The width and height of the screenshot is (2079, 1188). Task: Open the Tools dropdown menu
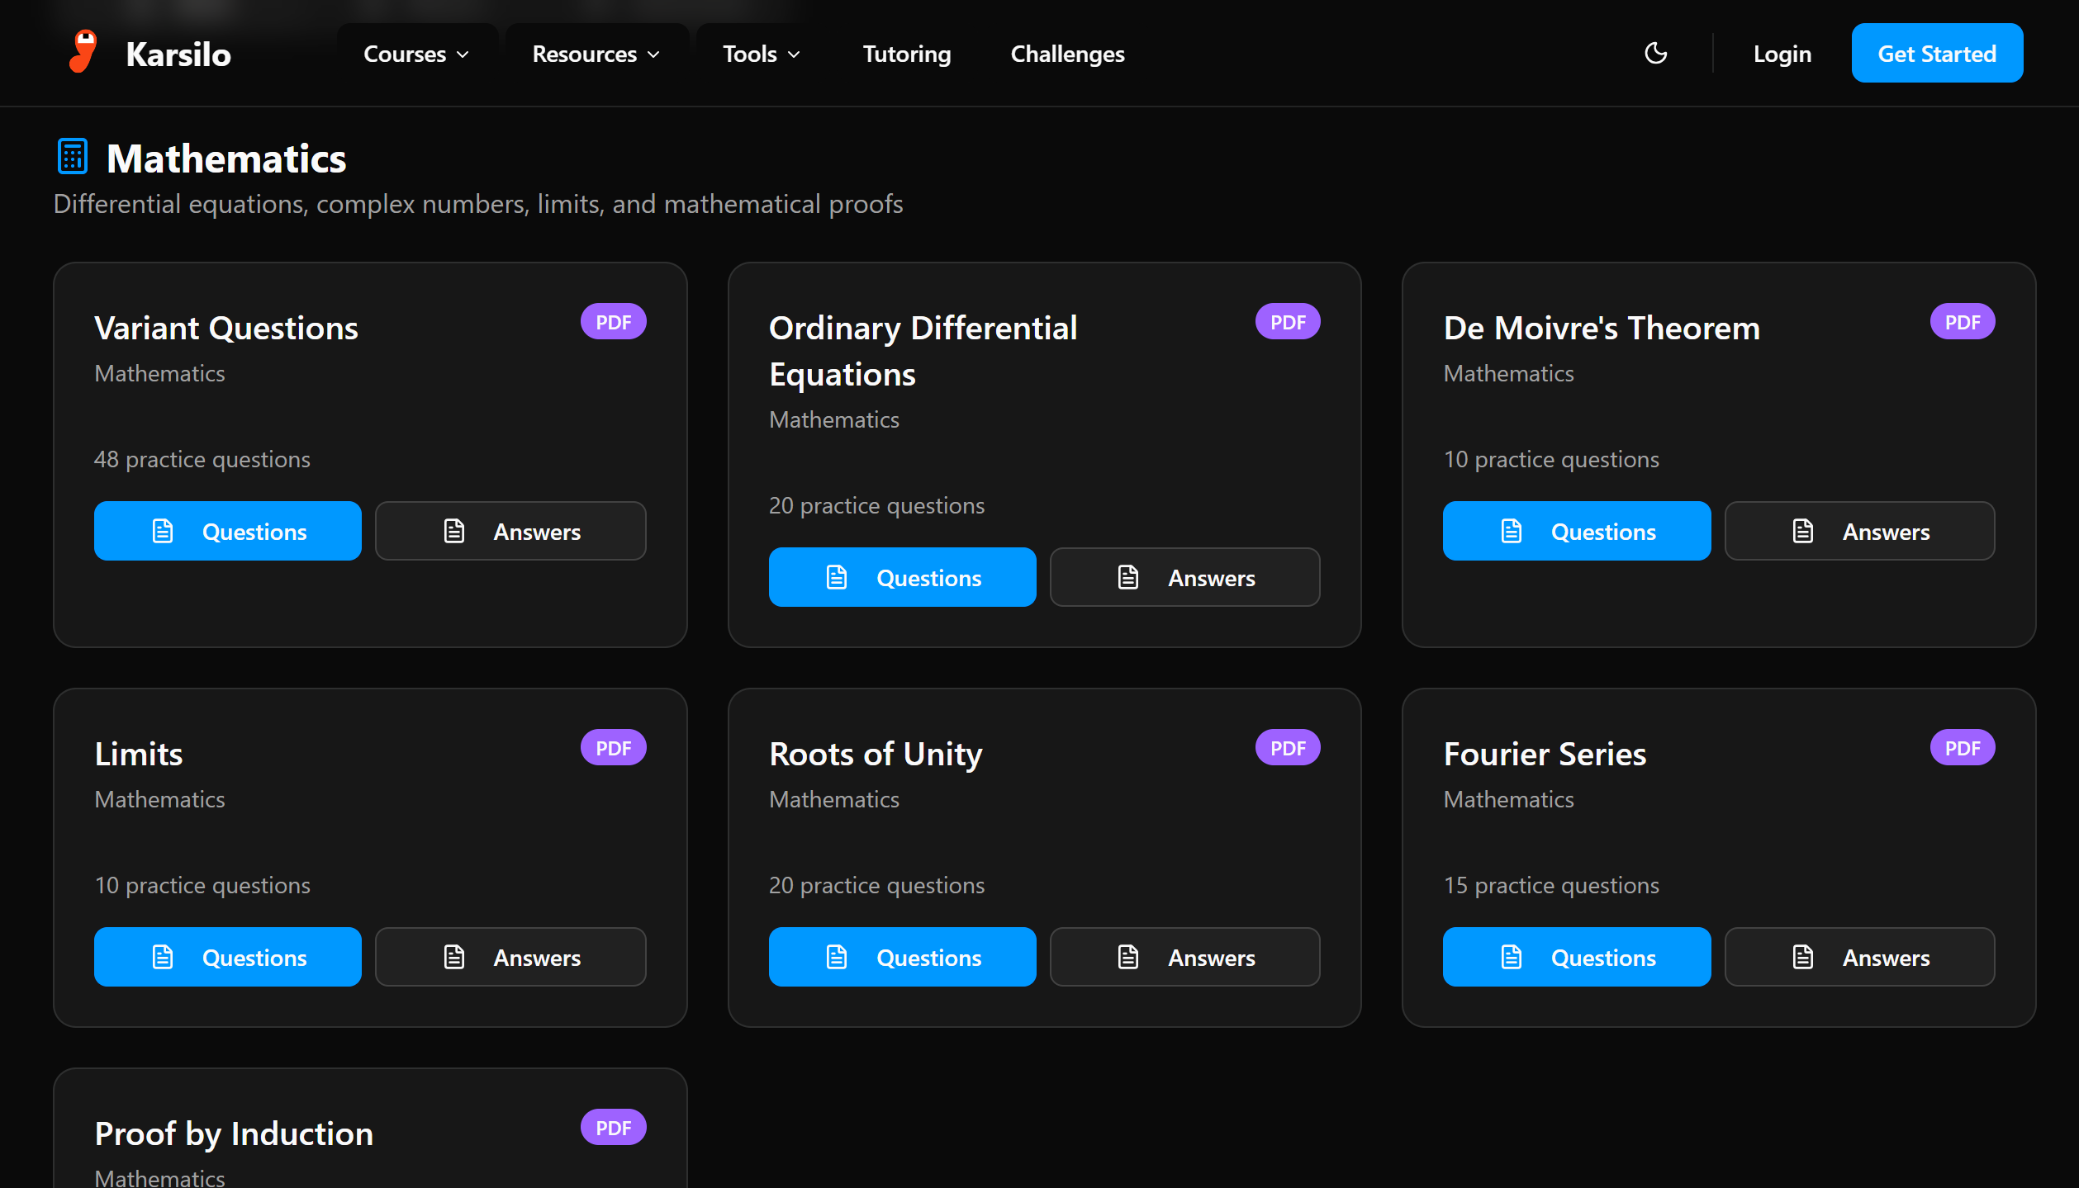[x=761, y=54]
